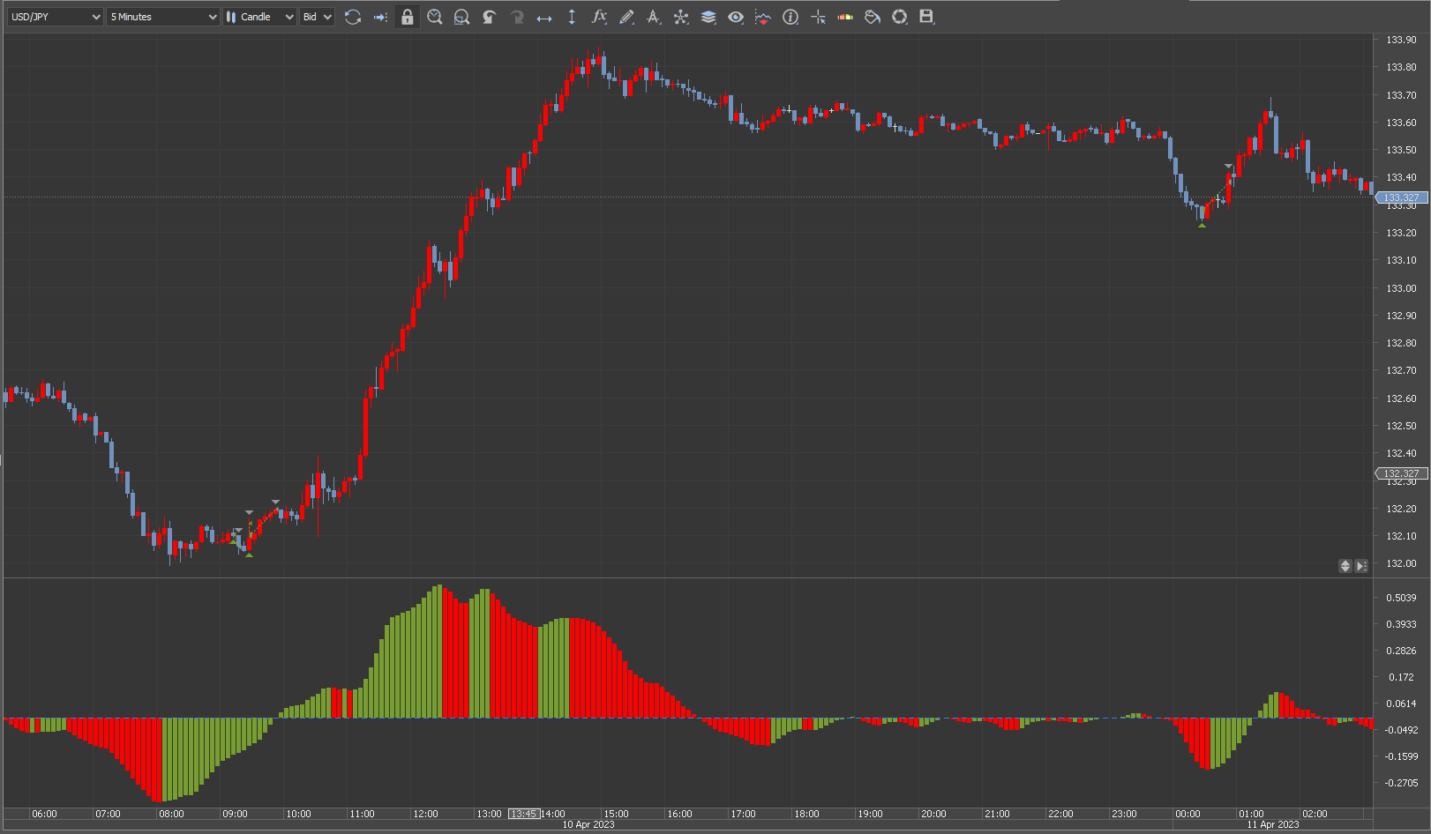Select the text annotation A tool
The image size is (1431, 834).
[x=653, y=17]
